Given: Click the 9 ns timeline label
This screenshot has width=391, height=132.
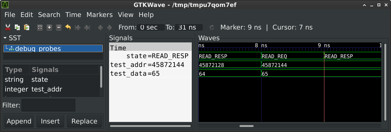Looking at the screenshot, I should click(x=324, y=45).
